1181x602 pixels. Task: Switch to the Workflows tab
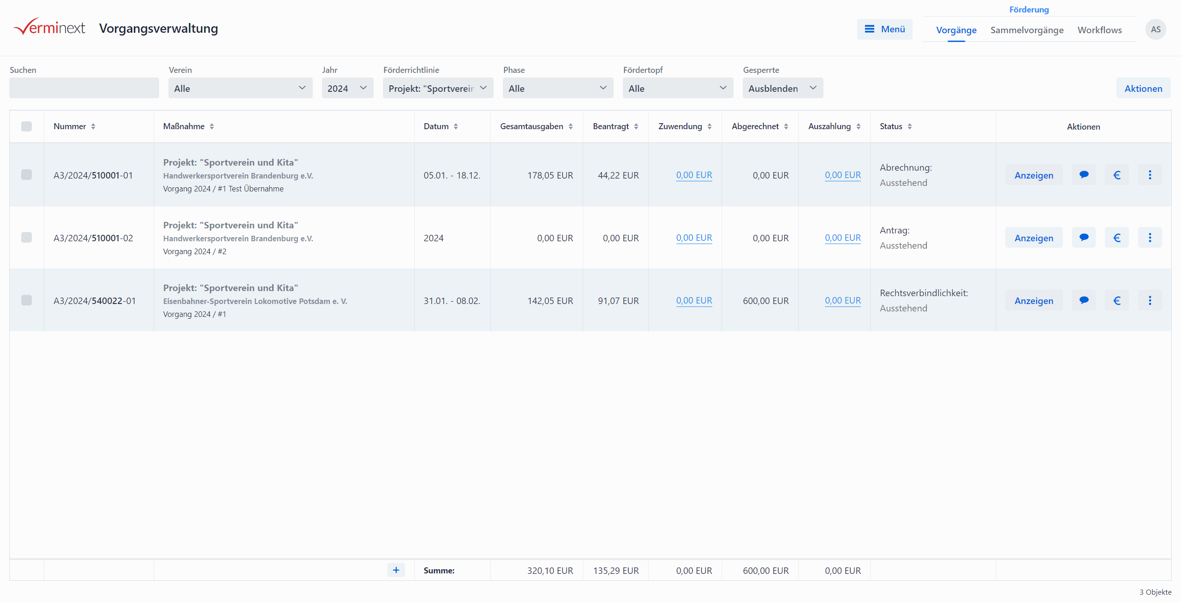pyautogui.click(x=1099, y=30)
